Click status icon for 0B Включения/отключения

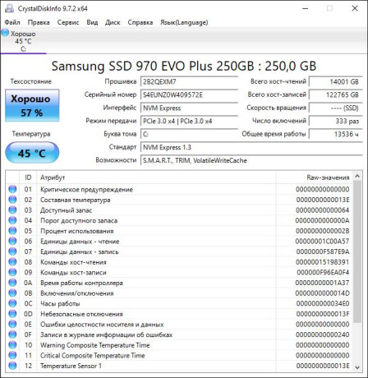point(12,293)
